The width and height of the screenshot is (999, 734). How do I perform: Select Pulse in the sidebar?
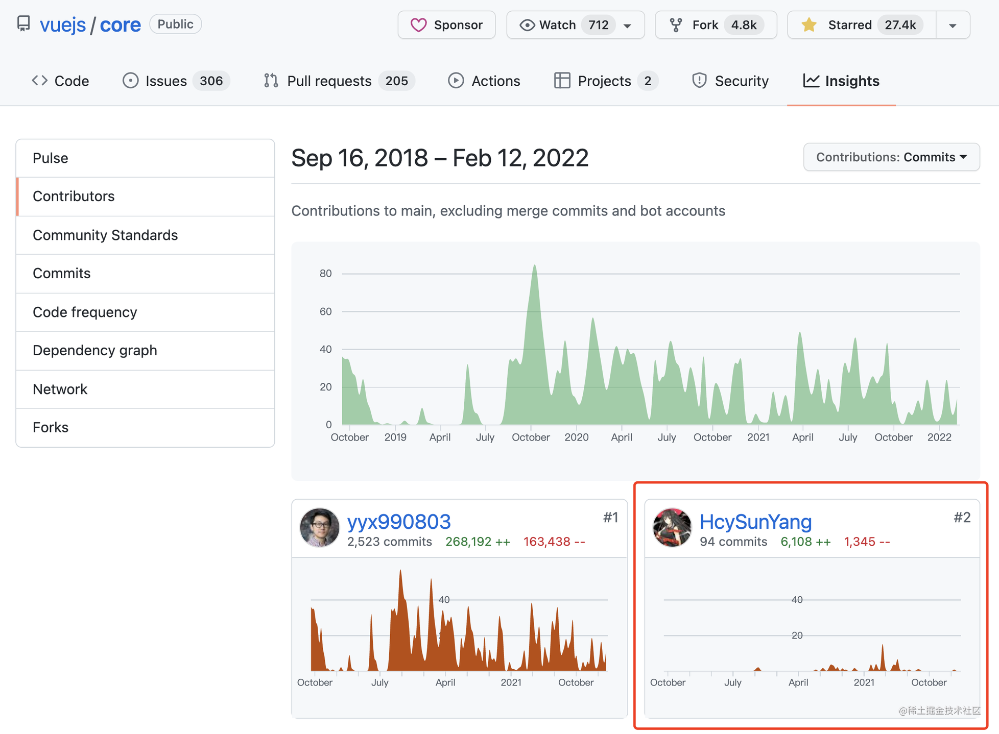(x=146, y=158)
